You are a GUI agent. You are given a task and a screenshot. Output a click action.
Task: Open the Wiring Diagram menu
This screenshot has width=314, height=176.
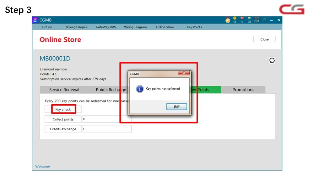coord(135,27)
